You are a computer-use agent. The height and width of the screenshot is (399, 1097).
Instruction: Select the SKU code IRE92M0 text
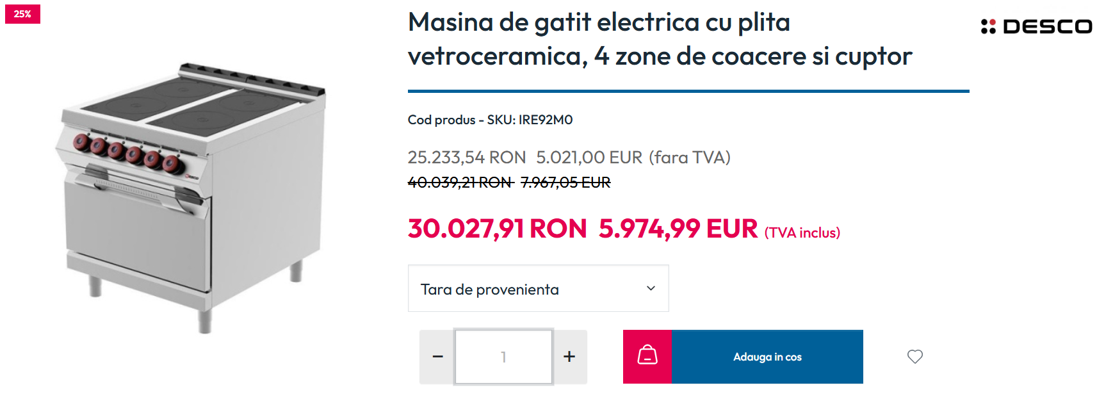point(546,120)
